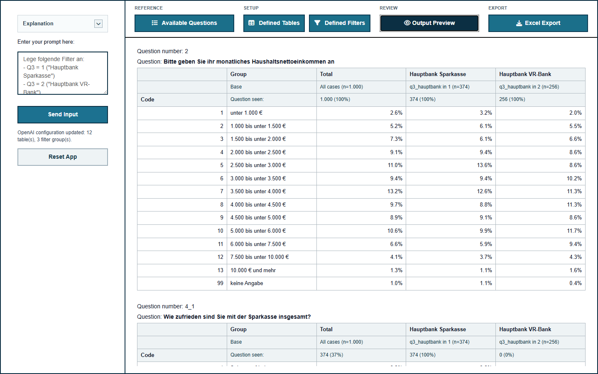598x374 pixels.
Task: Click inside the prompt text area
Action: coord(63,73)
